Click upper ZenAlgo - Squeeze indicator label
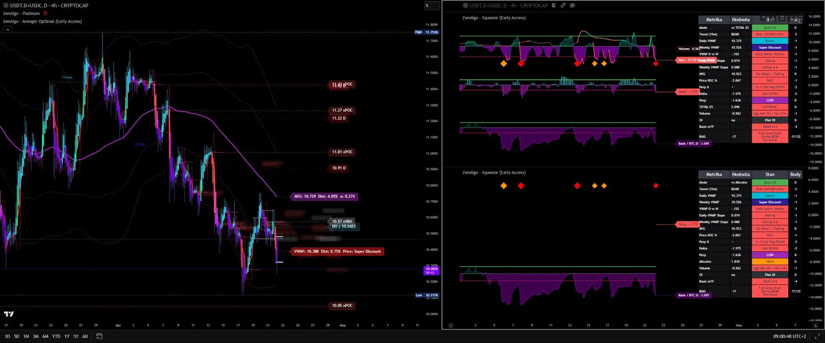 pos(494,18)
